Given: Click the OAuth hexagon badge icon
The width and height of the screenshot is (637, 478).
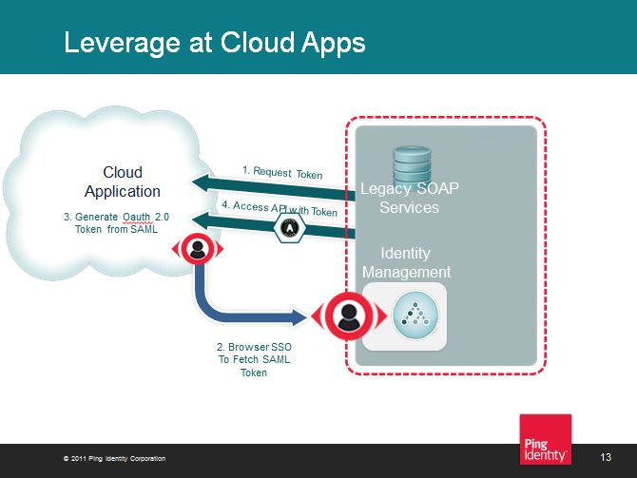Looking at the screenshot, I should (289, 228).
